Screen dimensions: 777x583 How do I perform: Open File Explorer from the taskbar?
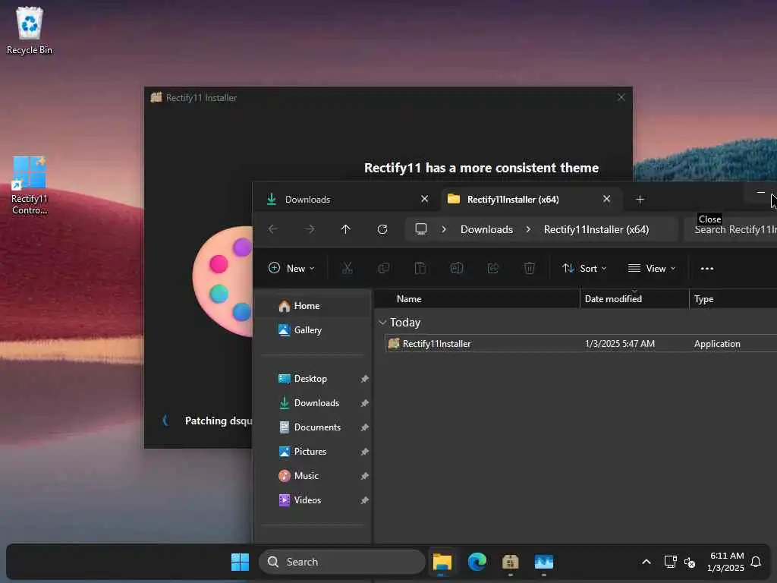point(442,562)
